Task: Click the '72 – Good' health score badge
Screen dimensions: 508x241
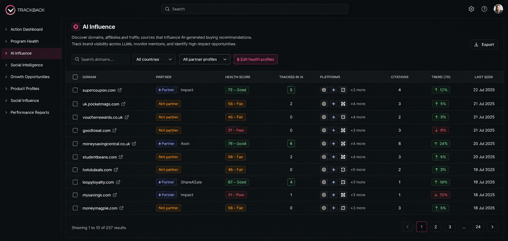Action: [237, 90]
